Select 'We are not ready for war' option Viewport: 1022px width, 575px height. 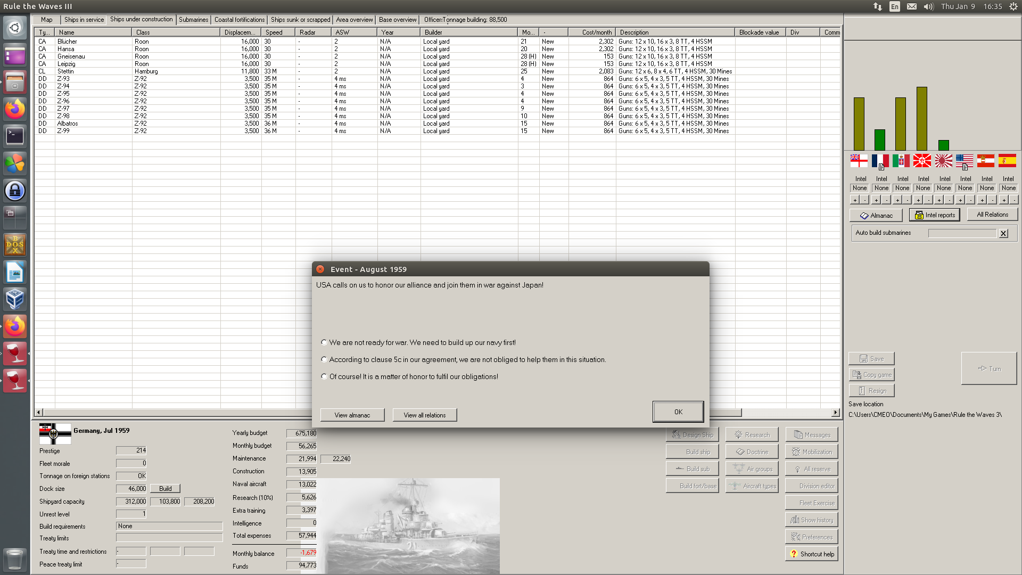324,342
